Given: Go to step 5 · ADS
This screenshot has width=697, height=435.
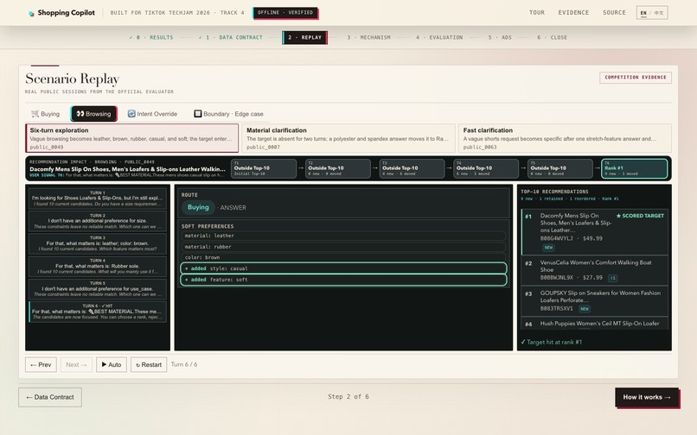Looking at the screenshot, I should point(500,38).
